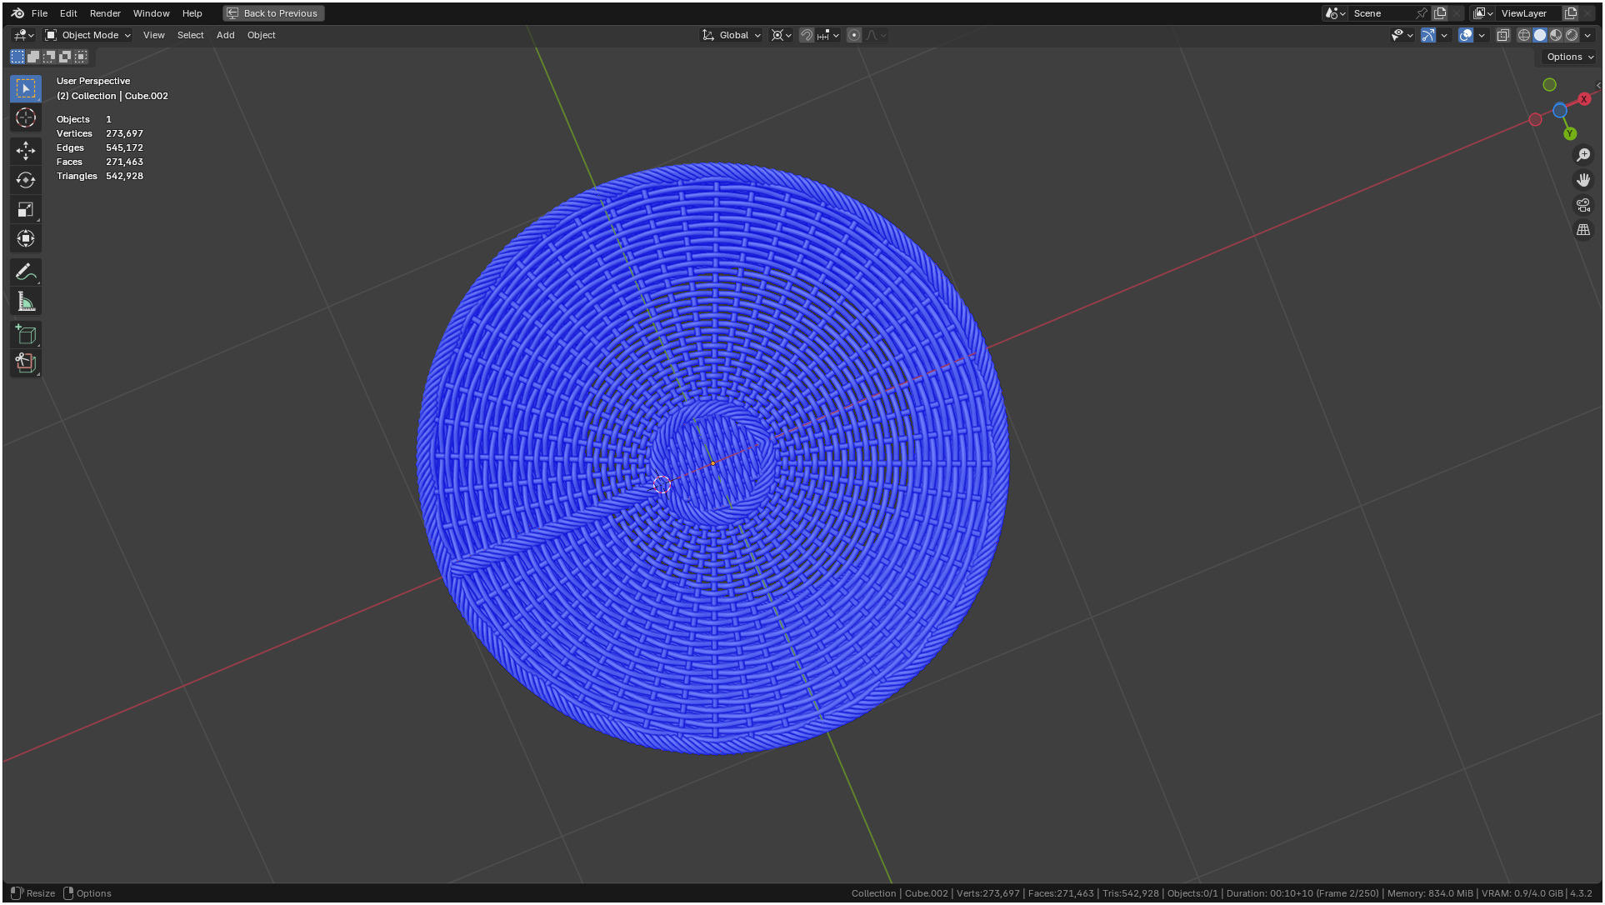The image size is (1605, 905).
Task: Select the Cursor tool in toolbar
Action: pyautogui.click(x=26, y=118)
